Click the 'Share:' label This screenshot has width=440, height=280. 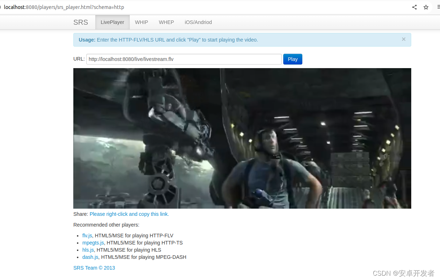[x=81, y=214]
